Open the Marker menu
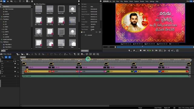The image size is (194, 109). coord(126,1)
